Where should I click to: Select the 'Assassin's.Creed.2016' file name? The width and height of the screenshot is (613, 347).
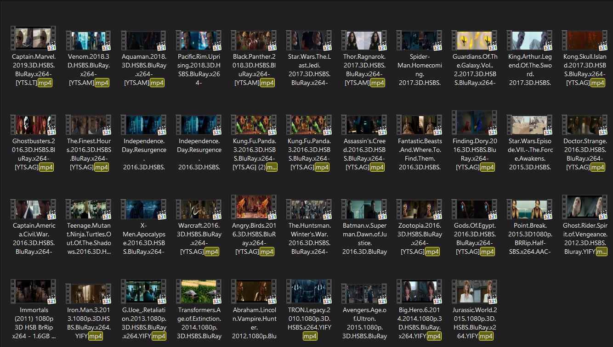(364, 154)
